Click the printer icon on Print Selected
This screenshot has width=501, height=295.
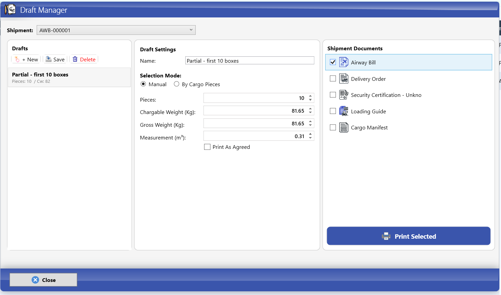coord(386,236)
